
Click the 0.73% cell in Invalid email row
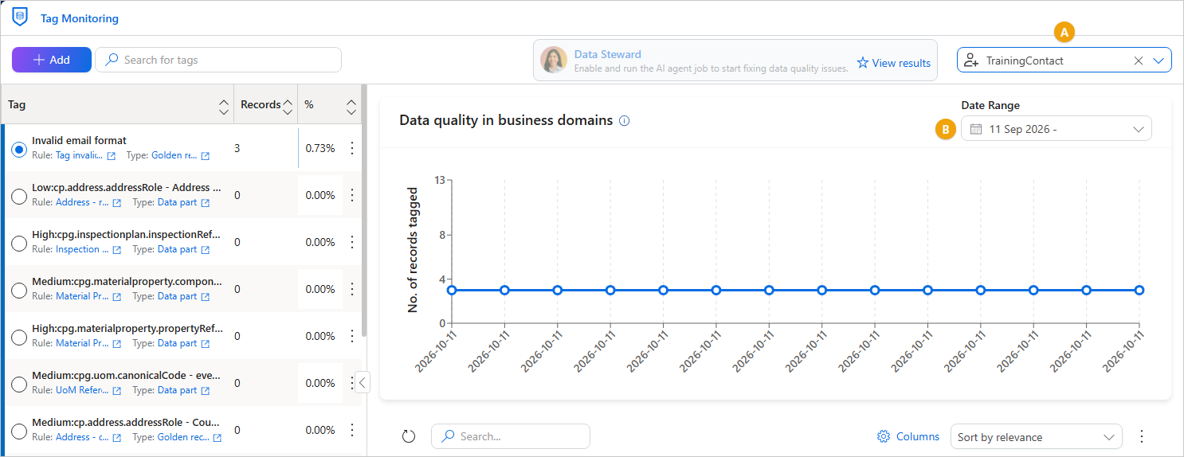pyautogui.click(x=320, y=149)
